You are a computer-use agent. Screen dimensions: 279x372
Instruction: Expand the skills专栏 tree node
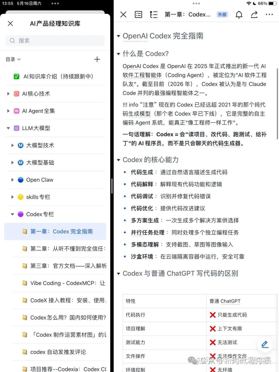[12, 197]
